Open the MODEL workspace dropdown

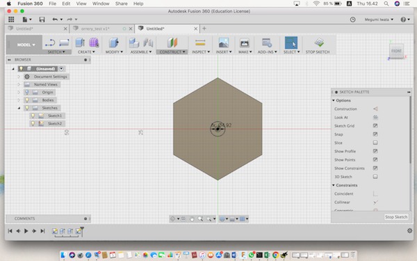(26, 45)
